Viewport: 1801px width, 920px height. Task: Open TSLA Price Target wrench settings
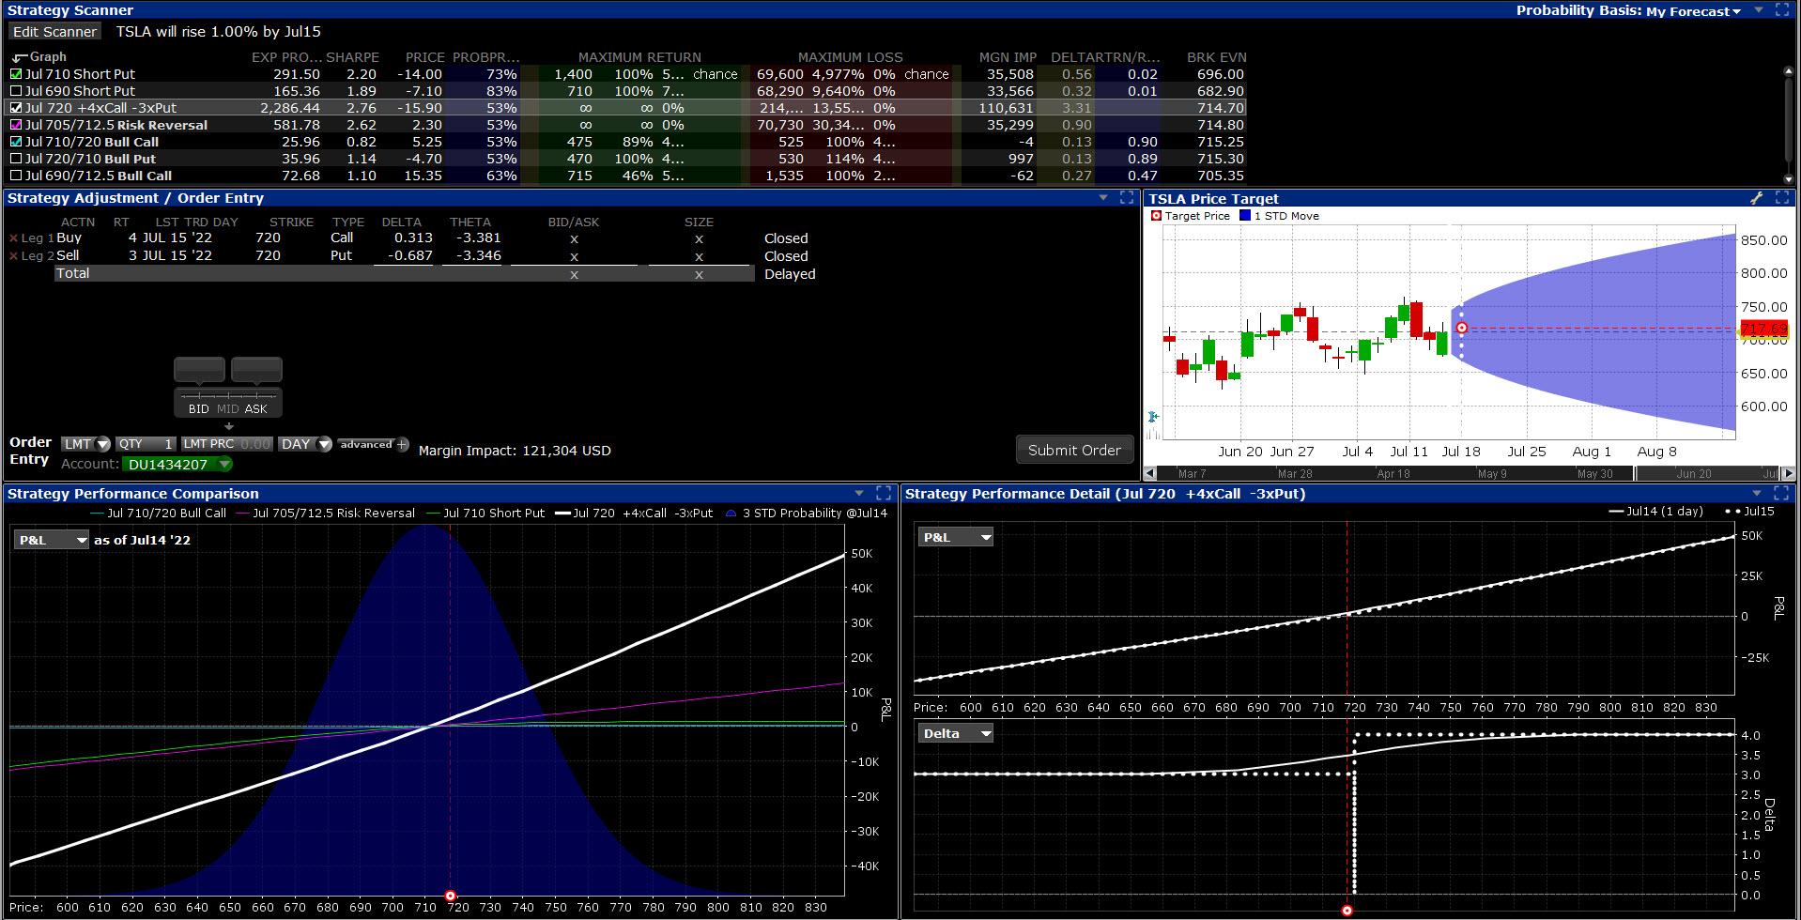1757,198
